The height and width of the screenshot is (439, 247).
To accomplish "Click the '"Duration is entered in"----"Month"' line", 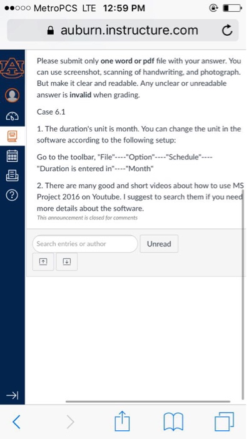I will [96, 169].
